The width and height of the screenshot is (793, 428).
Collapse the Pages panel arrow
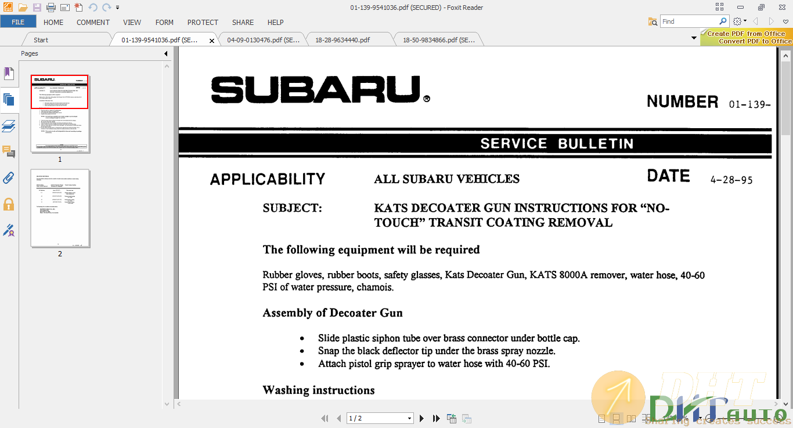coord(165,53)
